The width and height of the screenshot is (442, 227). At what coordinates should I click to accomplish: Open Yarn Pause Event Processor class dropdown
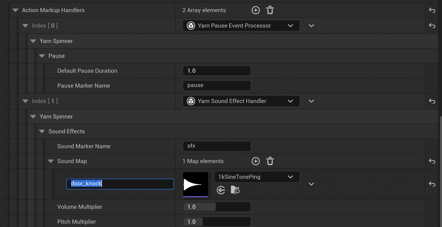tap(241, 25)
